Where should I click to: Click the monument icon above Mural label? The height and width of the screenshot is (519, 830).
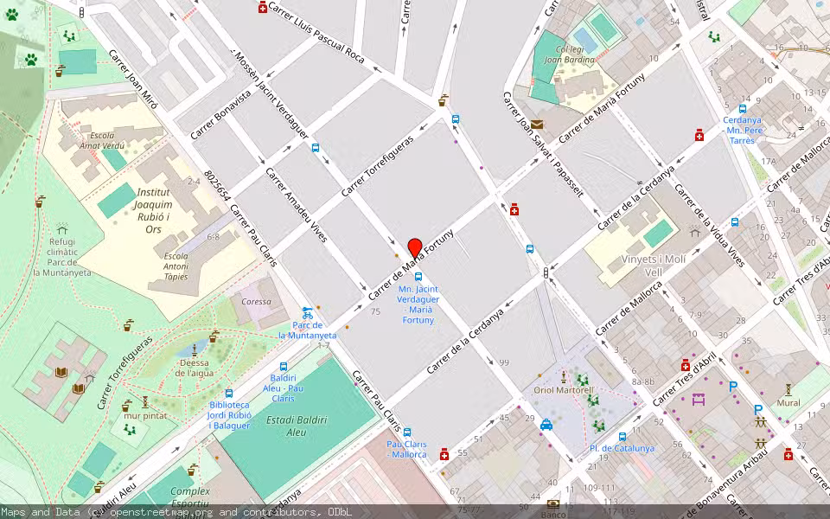[x=788, y=390]
